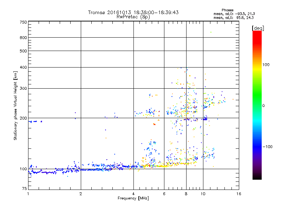Click the y-axis tick label '750'

(x=23, y=22)
